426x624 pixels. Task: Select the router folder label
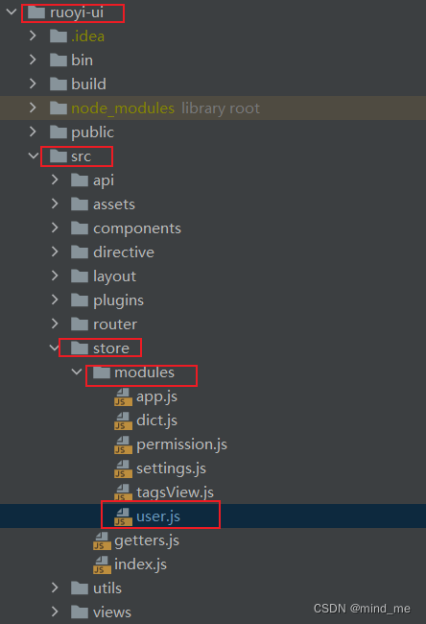[115, 324]
